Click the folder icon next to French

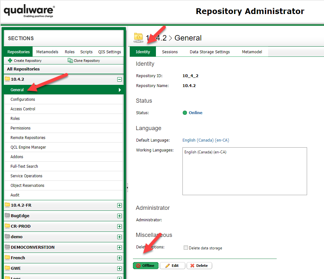(8, 258)
